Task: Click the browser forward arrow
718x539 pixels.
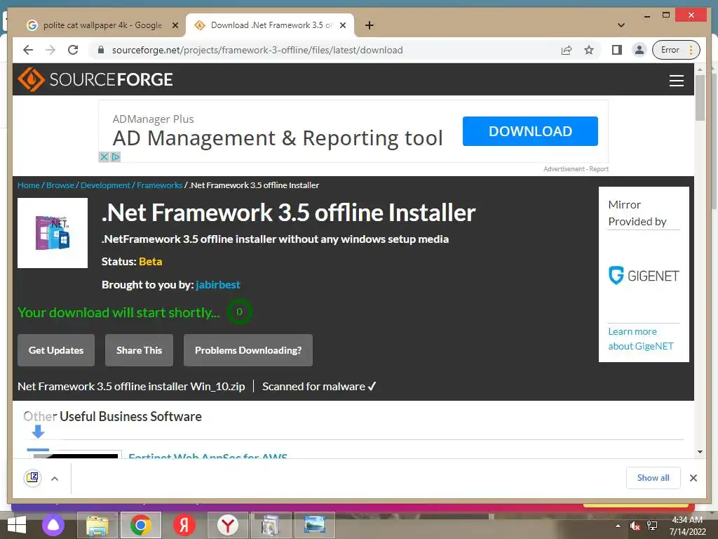Action: (x=50, y=50)
